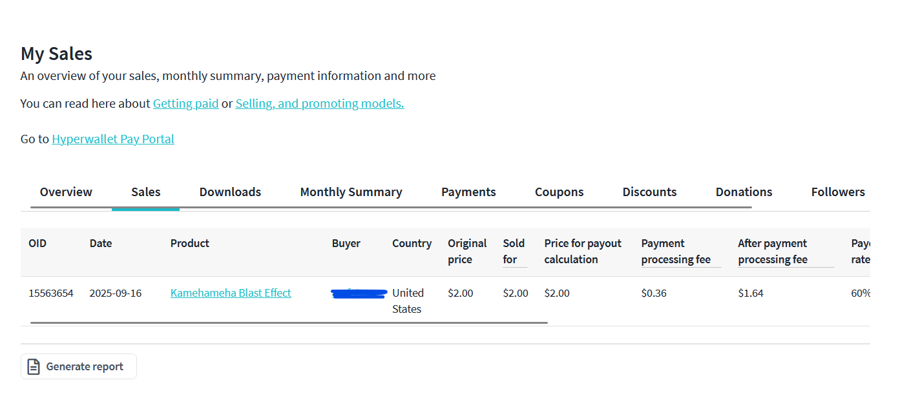Click the After payment processing fee header
The image size is (900, 398).
(773, 252)
